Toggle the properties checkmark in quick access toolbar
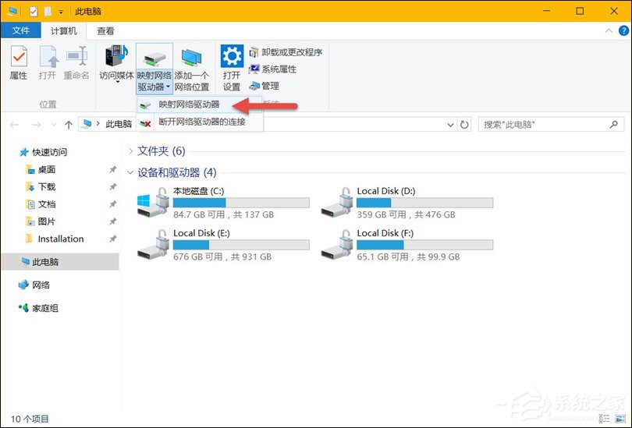The width and height of the screenshot is (632, 428). coord(34,12)
